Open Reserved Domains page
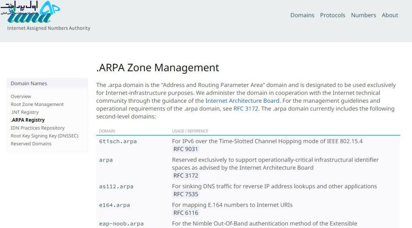This screenshot has height=228, width=412. click(31, 144)
